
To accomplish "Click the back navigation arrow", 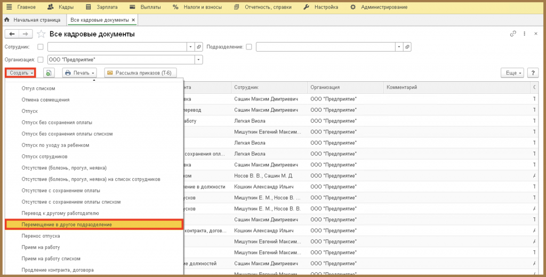I will coord(12,34).
